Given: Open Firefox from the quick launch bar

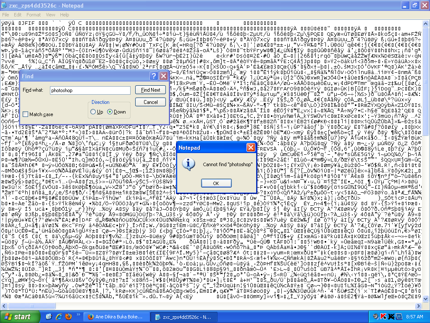Looking at the screenshot, I should [68, 316].
